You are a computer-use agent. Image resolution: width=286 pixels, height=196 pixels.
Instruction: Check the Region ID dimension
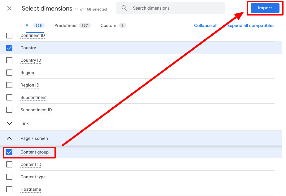(x=9, y=85)
